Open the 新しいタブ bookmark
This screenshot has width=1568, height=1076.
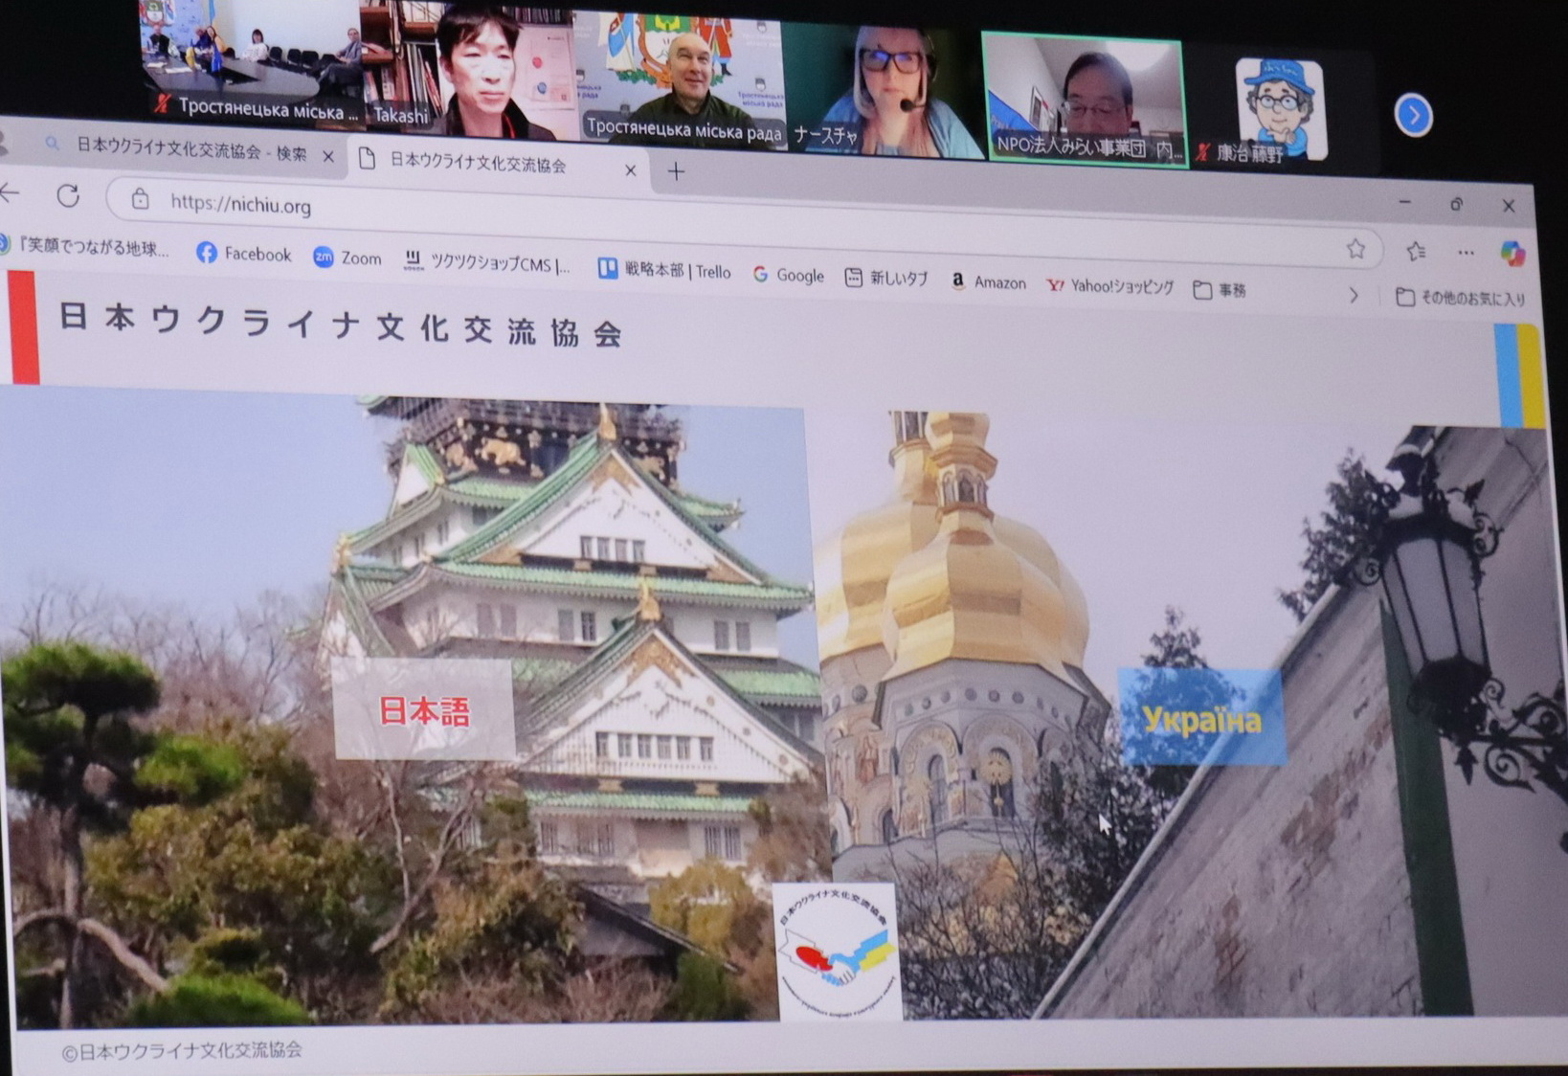pos(886,278)
